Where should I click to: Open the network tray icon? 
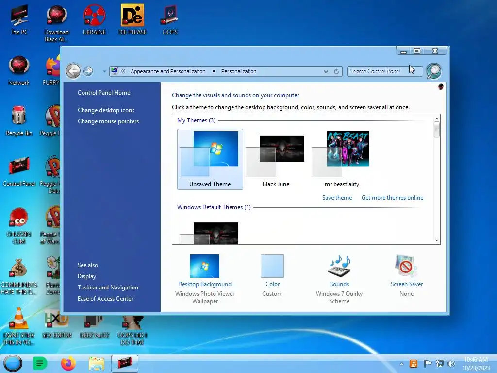pyautogui.click(x=440, y=364)
